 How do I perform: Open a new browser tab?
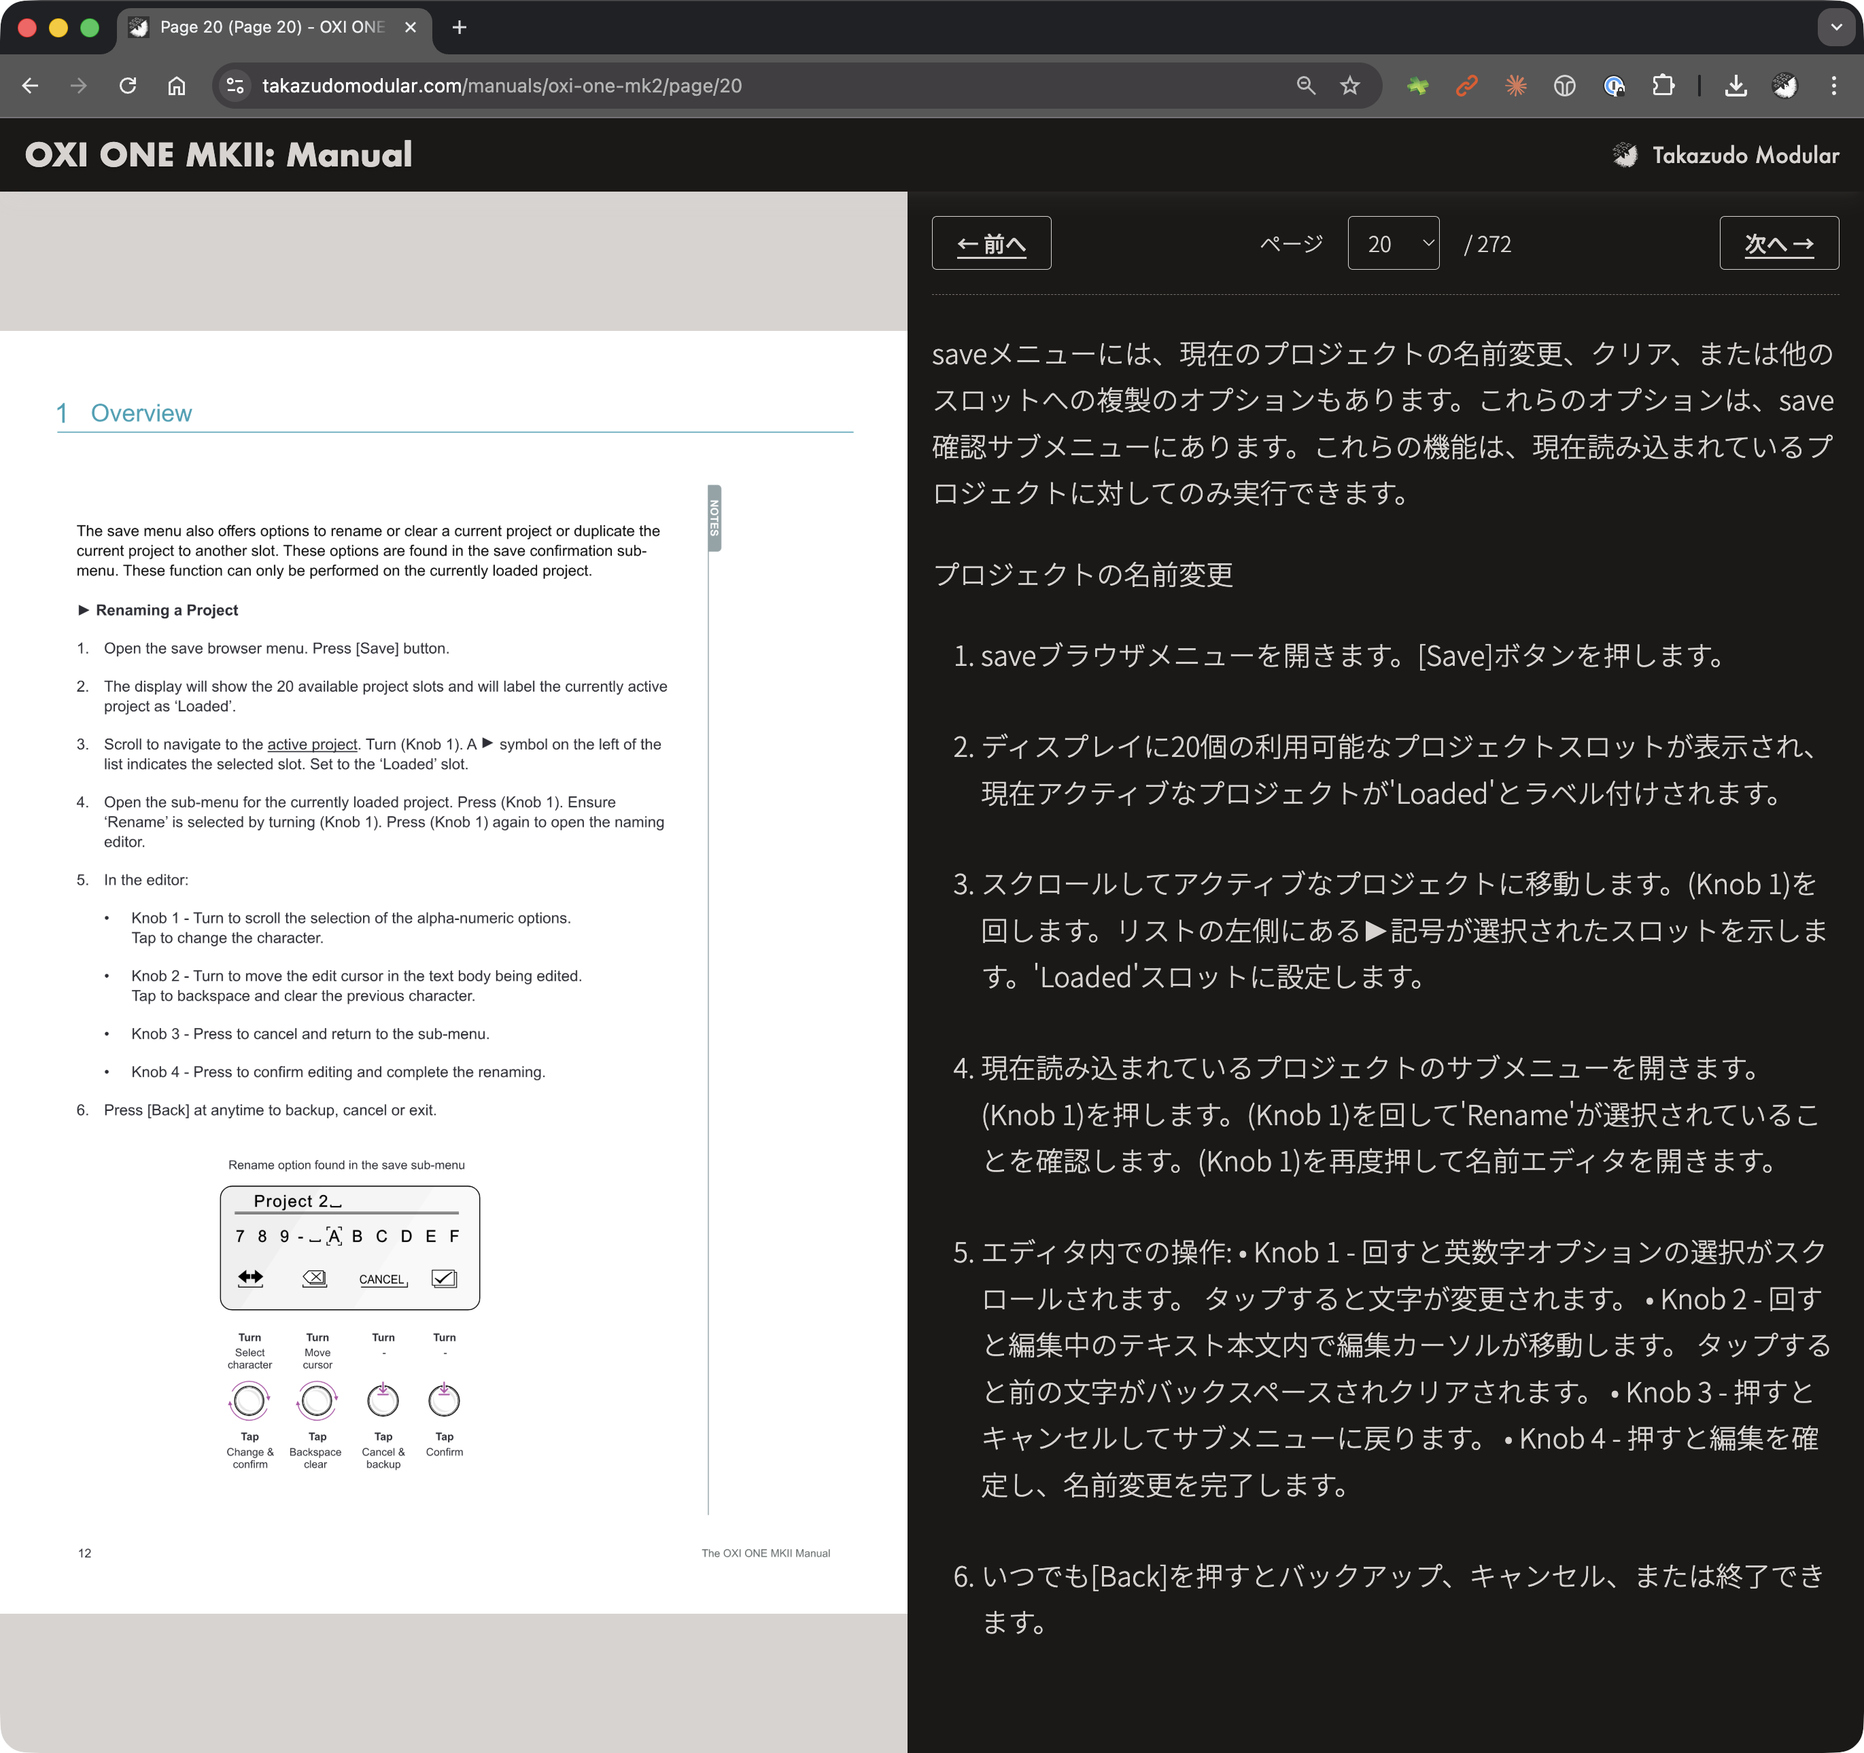click(x=458, y=27)
